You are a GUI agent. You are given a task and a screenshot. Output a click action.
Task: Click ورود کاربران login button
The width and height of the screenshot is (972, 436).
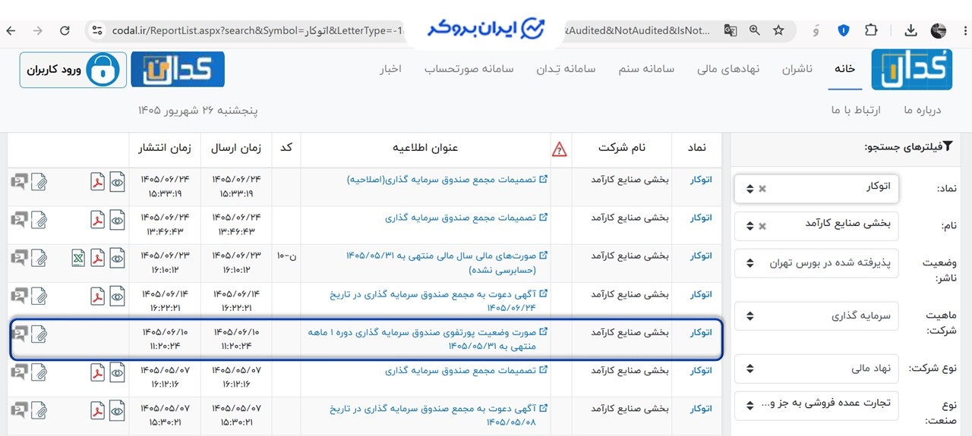coord(74,70)
